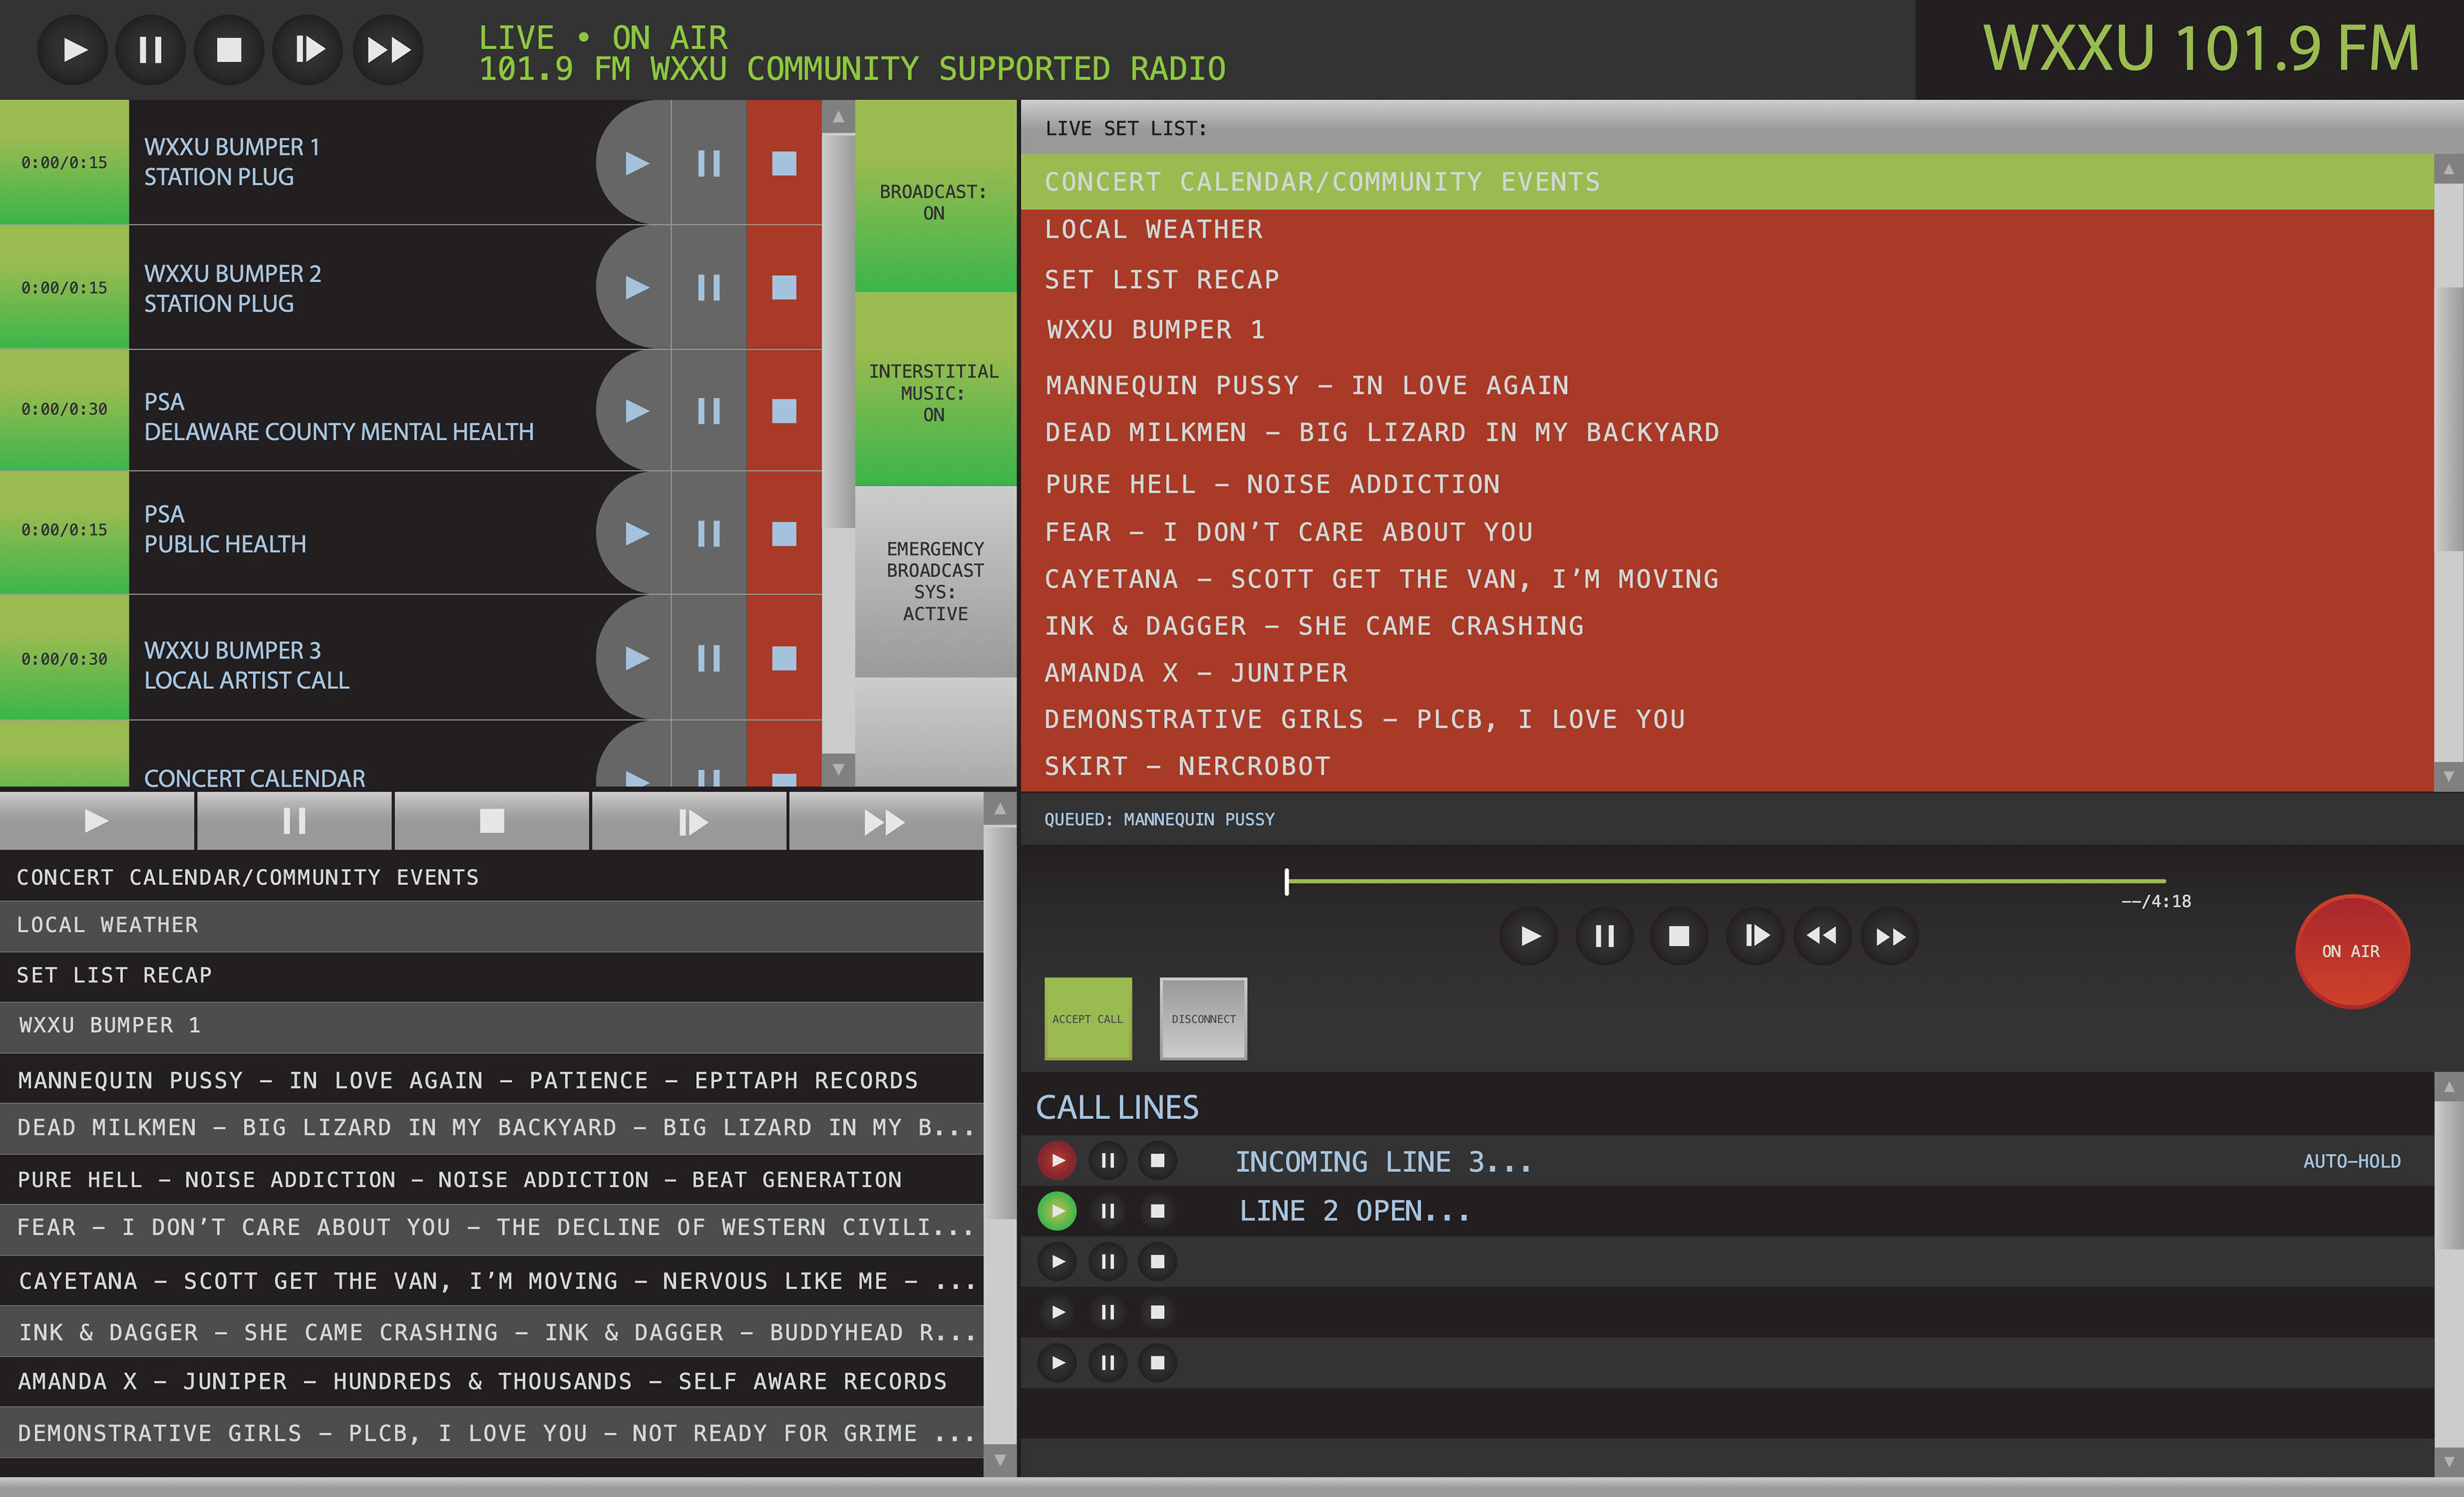Stop the WXXU Bumper 2 cart
Image resolution: width=2464 pixels, height=1497 pixels.
point(784,288)
